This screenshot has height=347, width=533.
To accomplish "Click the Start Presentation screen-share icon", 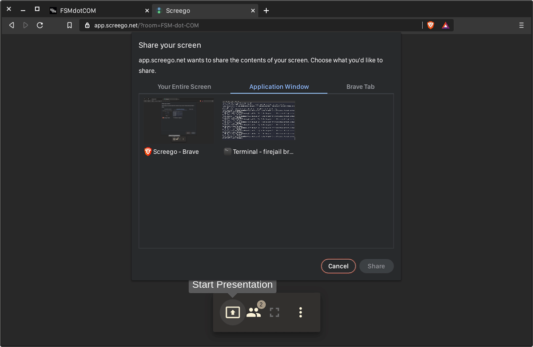I will coord(233,312).
